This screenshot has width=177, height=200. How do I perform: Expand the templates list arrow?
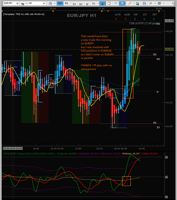[164, 4]
